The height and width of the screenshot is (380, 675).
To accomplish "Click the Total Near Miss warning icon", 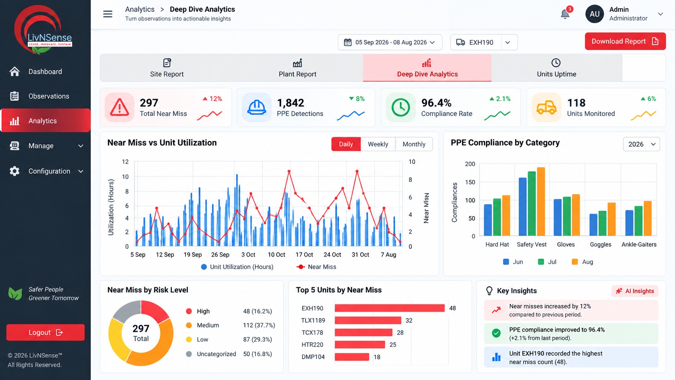I will click(119, 107).
